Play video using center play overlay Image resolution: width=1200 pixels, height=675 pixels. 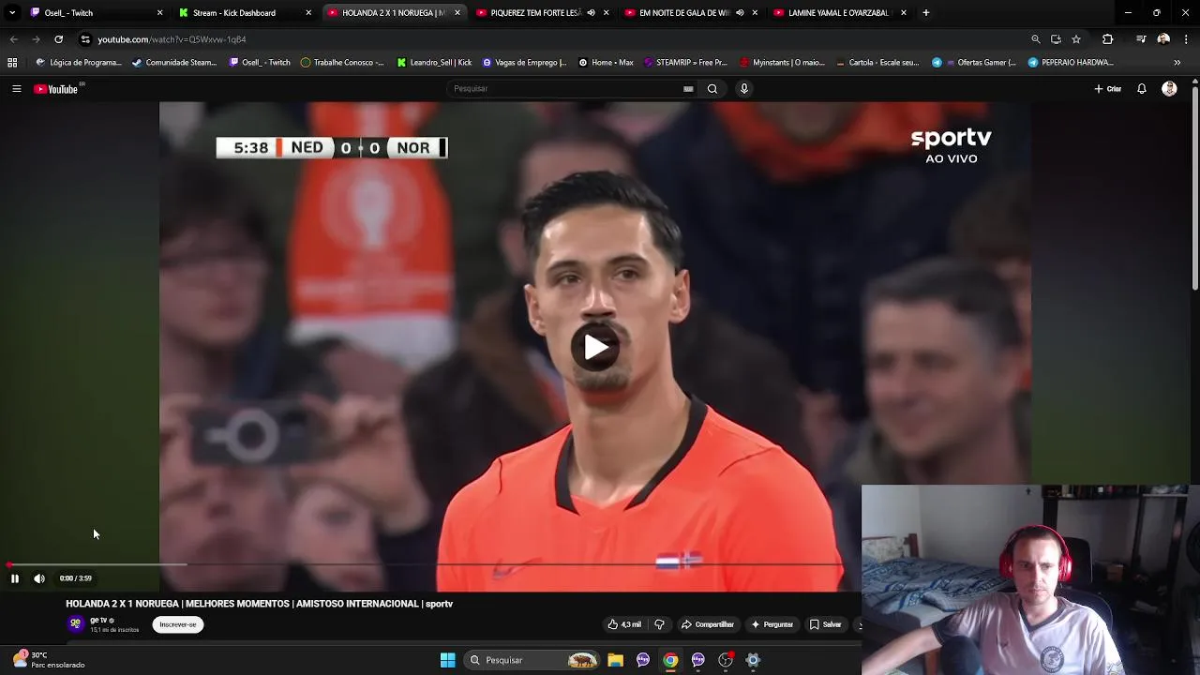(595, 348)
